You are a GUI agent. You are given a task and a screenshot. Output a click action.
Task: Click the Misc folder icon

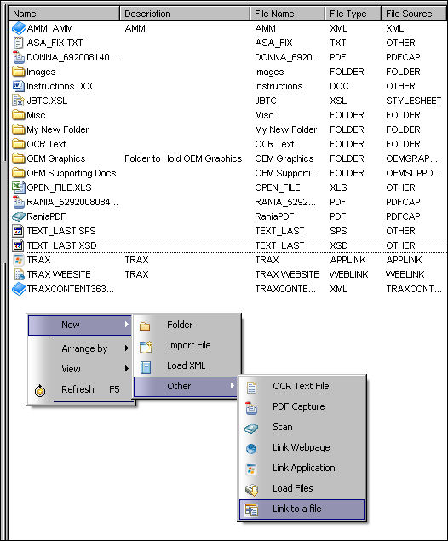(19, 115)
